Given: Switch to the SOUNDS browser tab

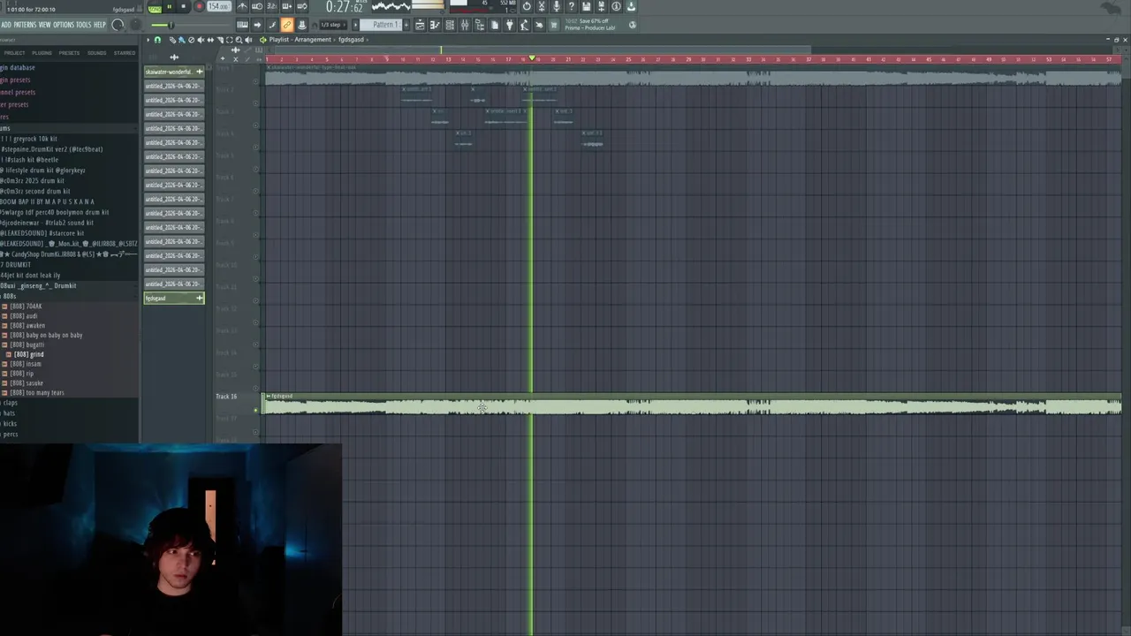Looking at the screenshot, I should tap(96, 53).
